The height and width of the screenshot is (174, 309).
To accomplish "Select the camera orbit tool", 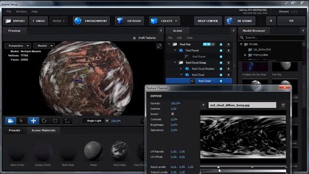I will pos(11,121).
